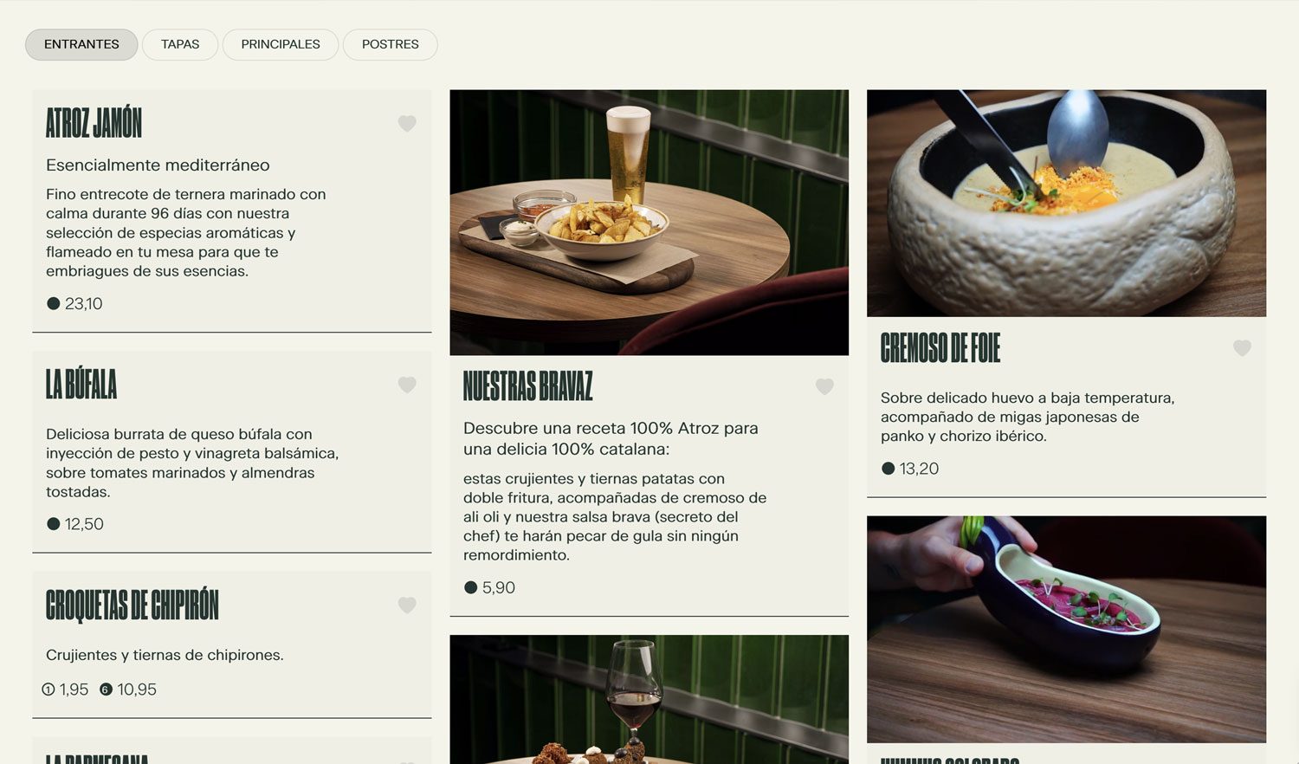Image resolution: width=1299 pixels, height=764 pixels.
Task: Click the LA BÚFALA heading
Action: (81, 384)
